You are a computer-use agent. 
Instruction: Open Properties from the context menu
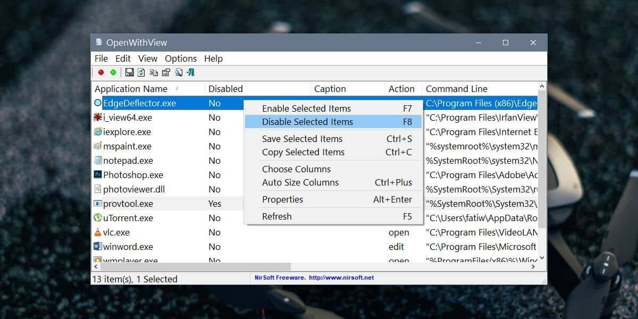pos(333,199)
